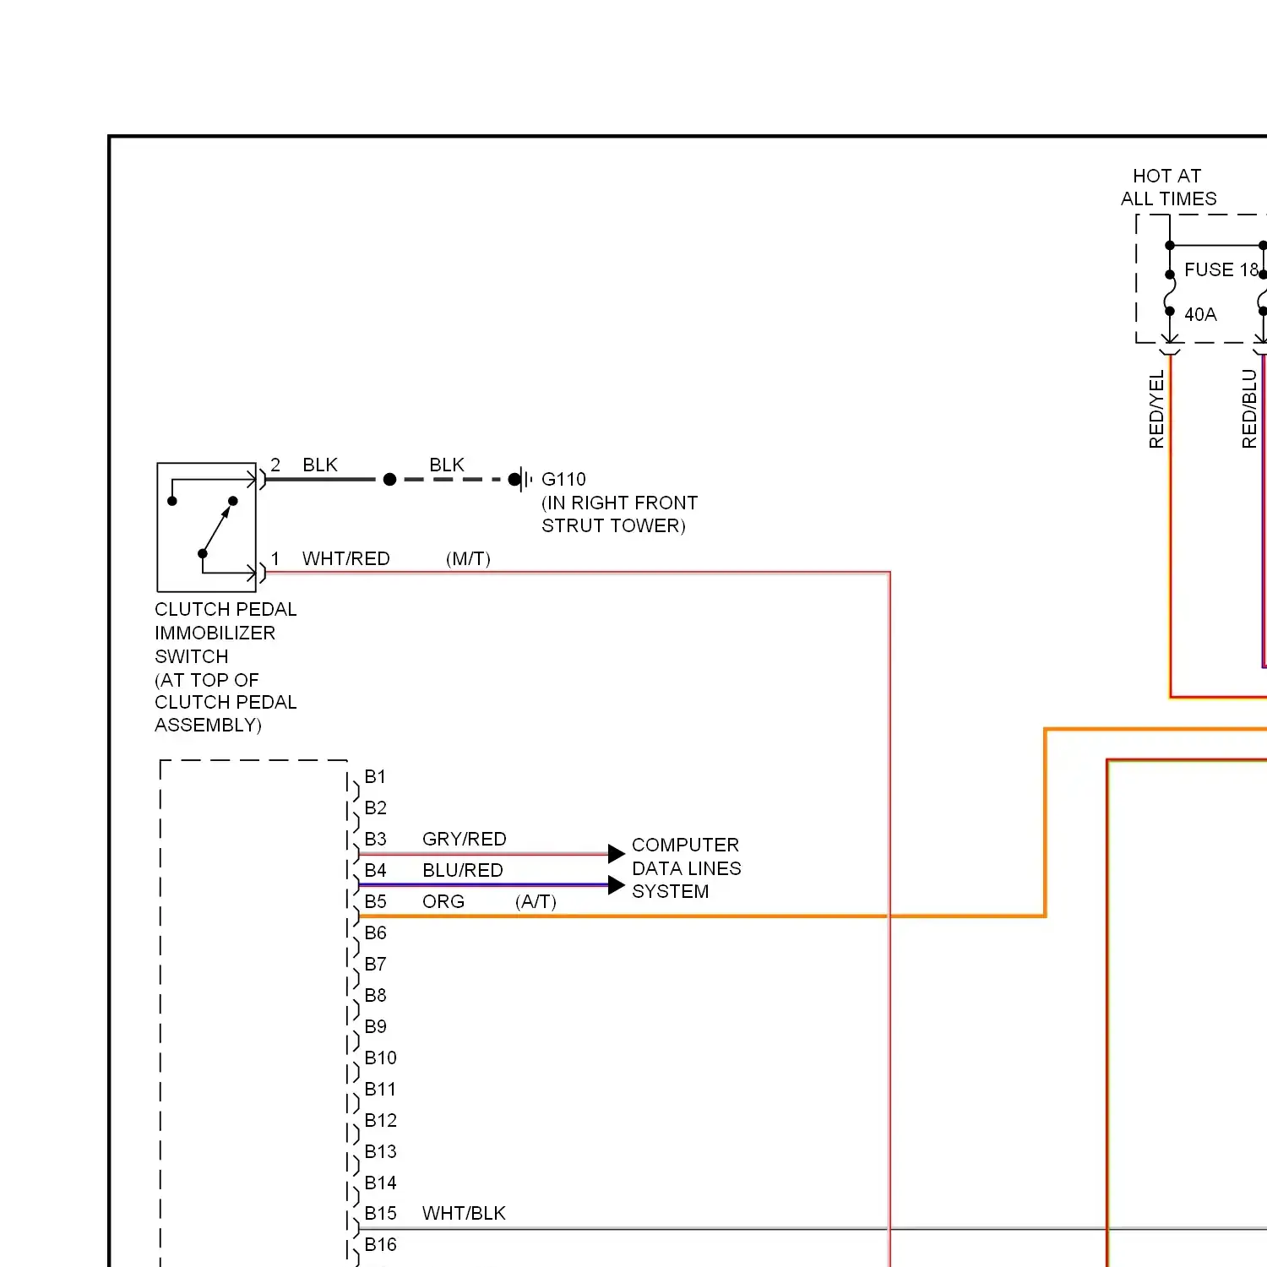The width and height of the screenshot is (1267, 1267).
Task: Click COMPUTER DATA LINES SYSTEM reference
Action: [x=686, y=867]
